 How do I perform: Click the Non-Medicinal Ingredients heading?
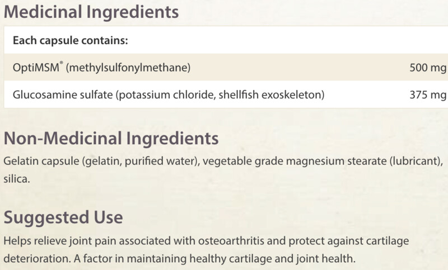111,139
